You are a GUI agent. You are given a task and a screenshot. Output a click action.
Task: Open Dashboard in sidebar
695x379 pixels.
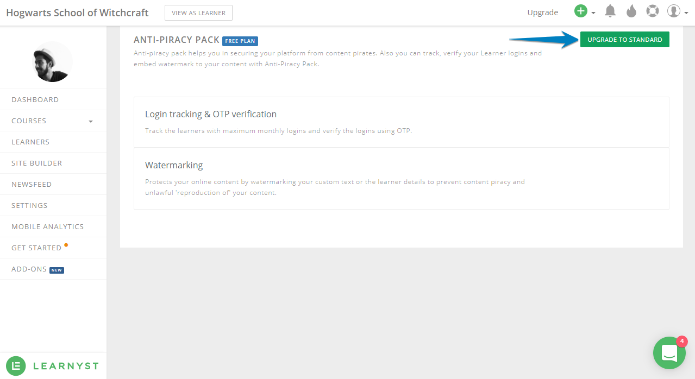(53, 100)
